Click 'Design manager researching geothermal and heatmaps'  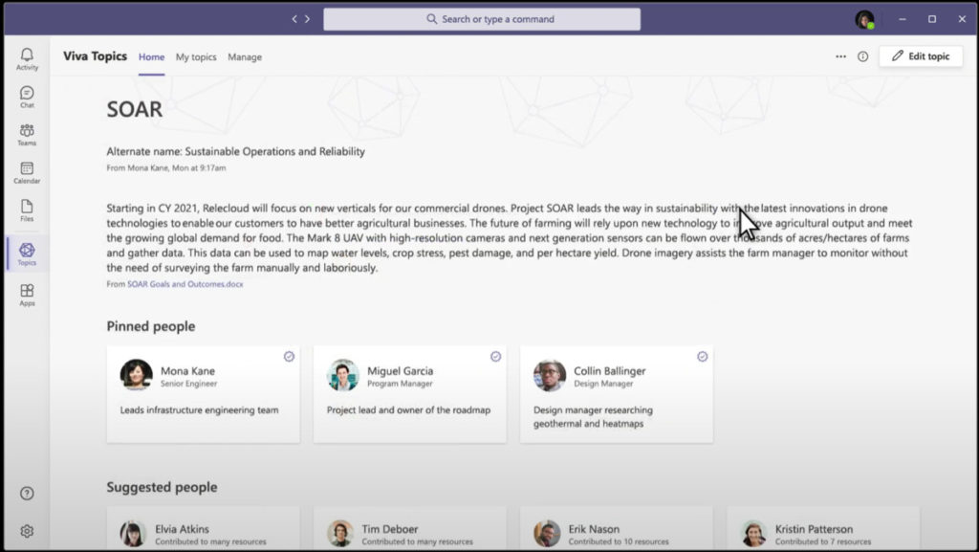pyautogui.click(x=593, y=416)
